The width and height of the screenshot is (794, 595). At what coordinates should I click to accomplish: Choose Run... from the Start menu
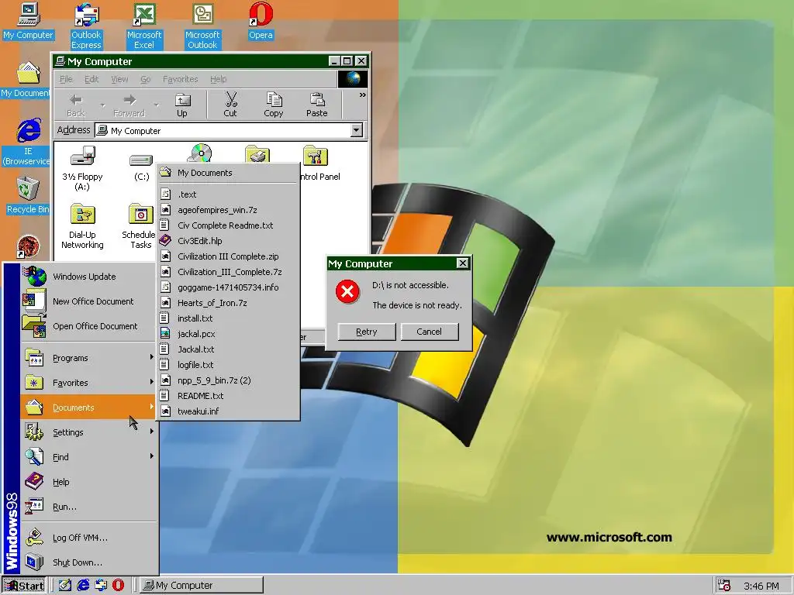coord(88,507)
